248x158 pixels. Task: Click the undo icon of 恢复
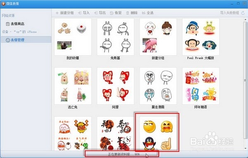point(112,13)
